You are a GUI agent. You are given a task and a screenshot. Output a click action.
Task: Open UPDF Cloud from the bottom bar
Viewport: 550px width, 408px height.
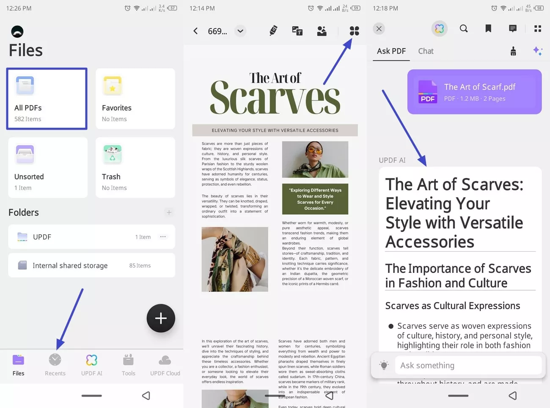tap(165, 364)
